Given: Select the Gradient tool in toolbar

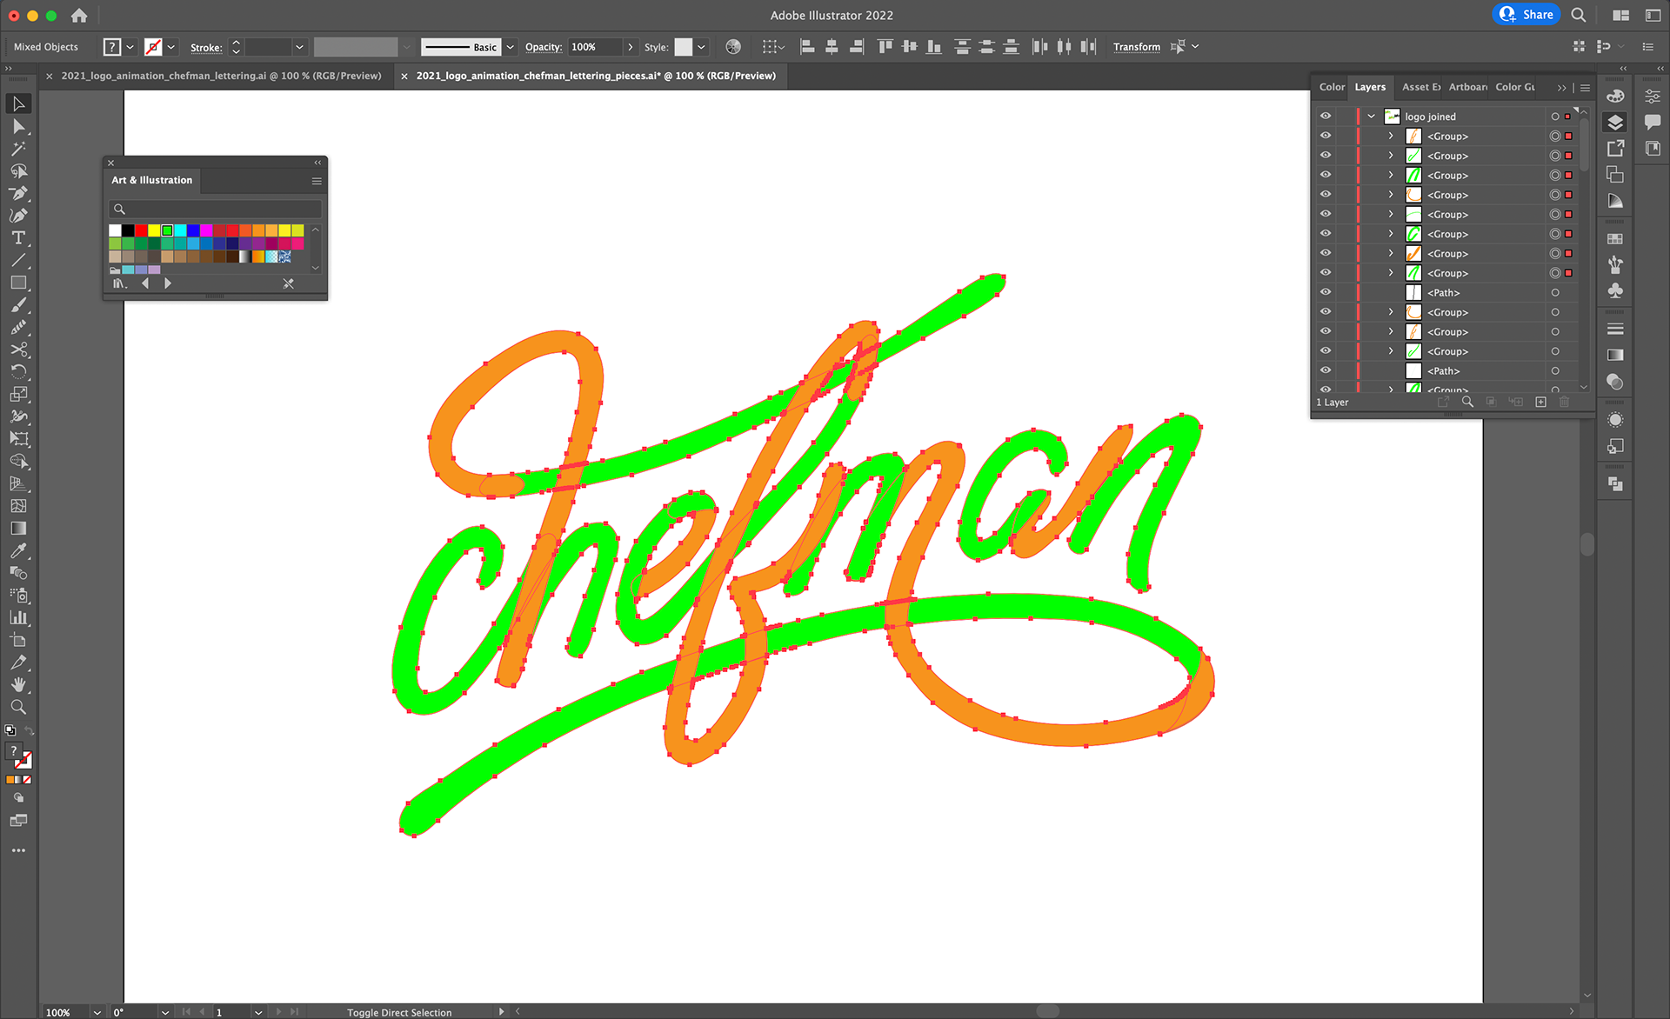Looking at the screenshot, I should point(18,529).
